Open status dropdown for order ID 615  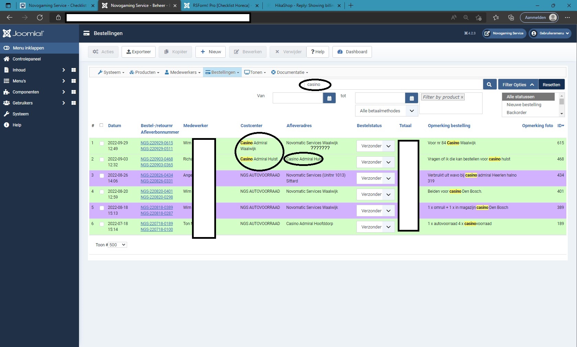coord(376,146)
